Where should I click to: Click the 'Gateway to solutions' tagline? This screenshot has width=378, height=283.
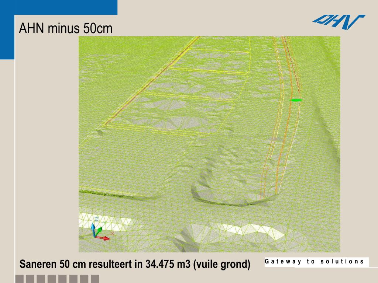coord(314,261)
